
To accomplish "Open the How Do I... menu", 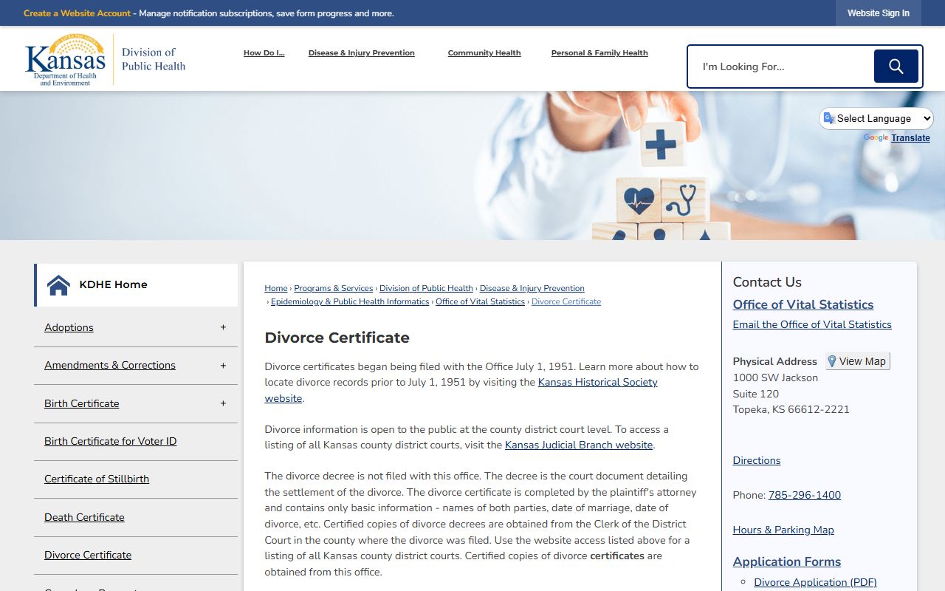I will click(x=264, y=53).
